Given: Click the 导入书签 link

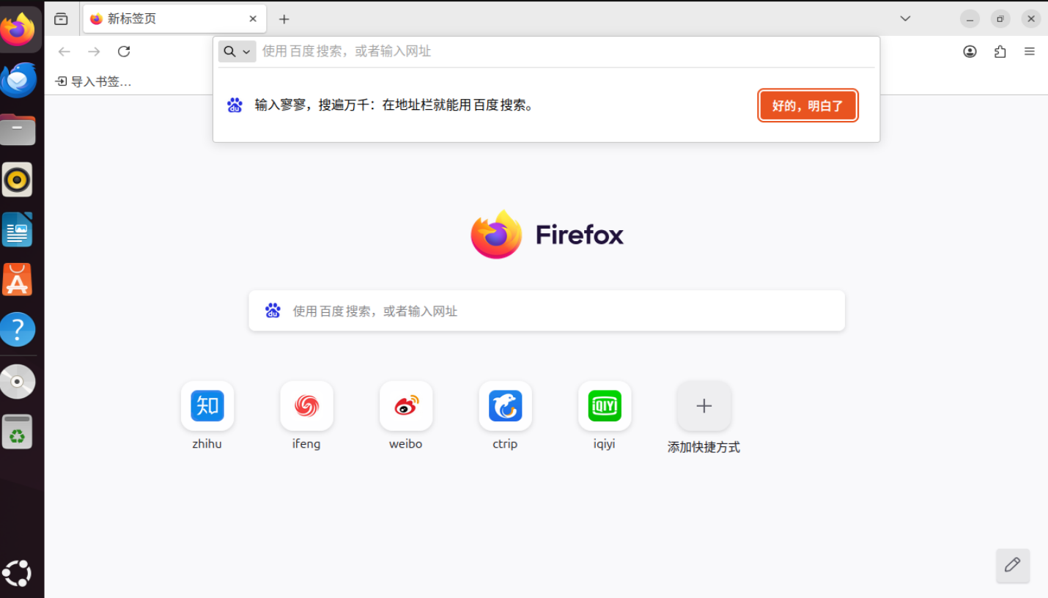Looking at the screenshot, I should (x=93, y=81).
